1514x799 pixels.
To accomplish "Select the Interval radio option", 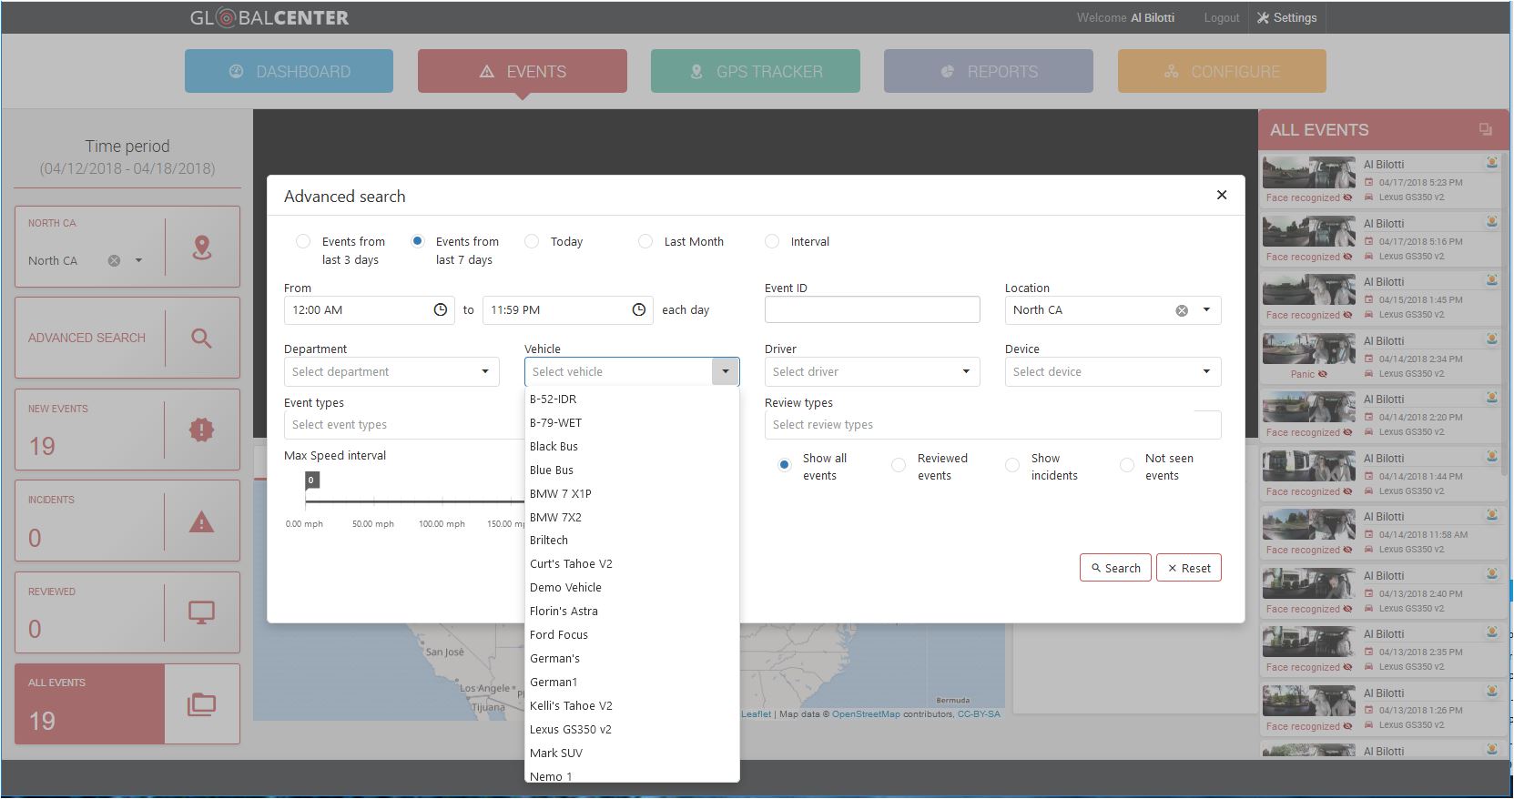I will [x=772, y=241].
